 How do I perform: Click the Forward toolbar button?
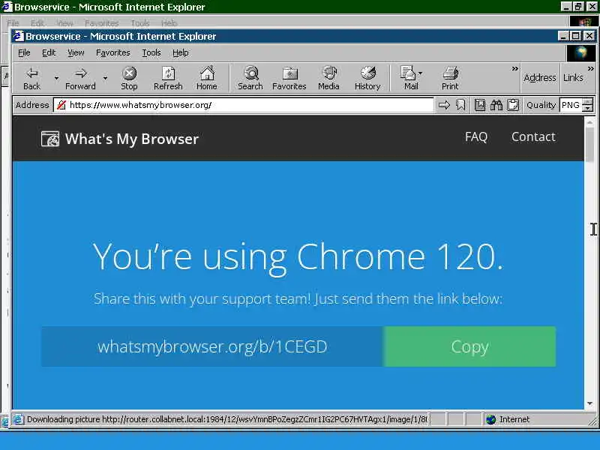coord(80,79)
